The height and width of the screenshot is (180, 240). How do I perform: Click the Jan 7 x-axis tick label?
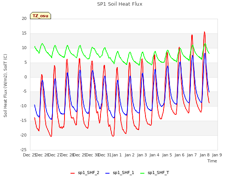coord(192,155)
